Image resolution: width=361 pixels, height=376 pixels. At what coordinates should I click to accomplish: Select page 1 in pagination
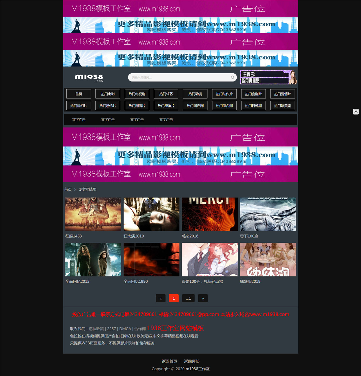point(174,298)
